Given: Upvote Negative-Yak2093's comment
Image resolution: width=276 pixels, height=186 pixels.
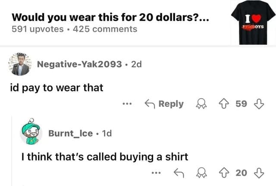Looking at the screenshot, I should [x=224, y=104].
